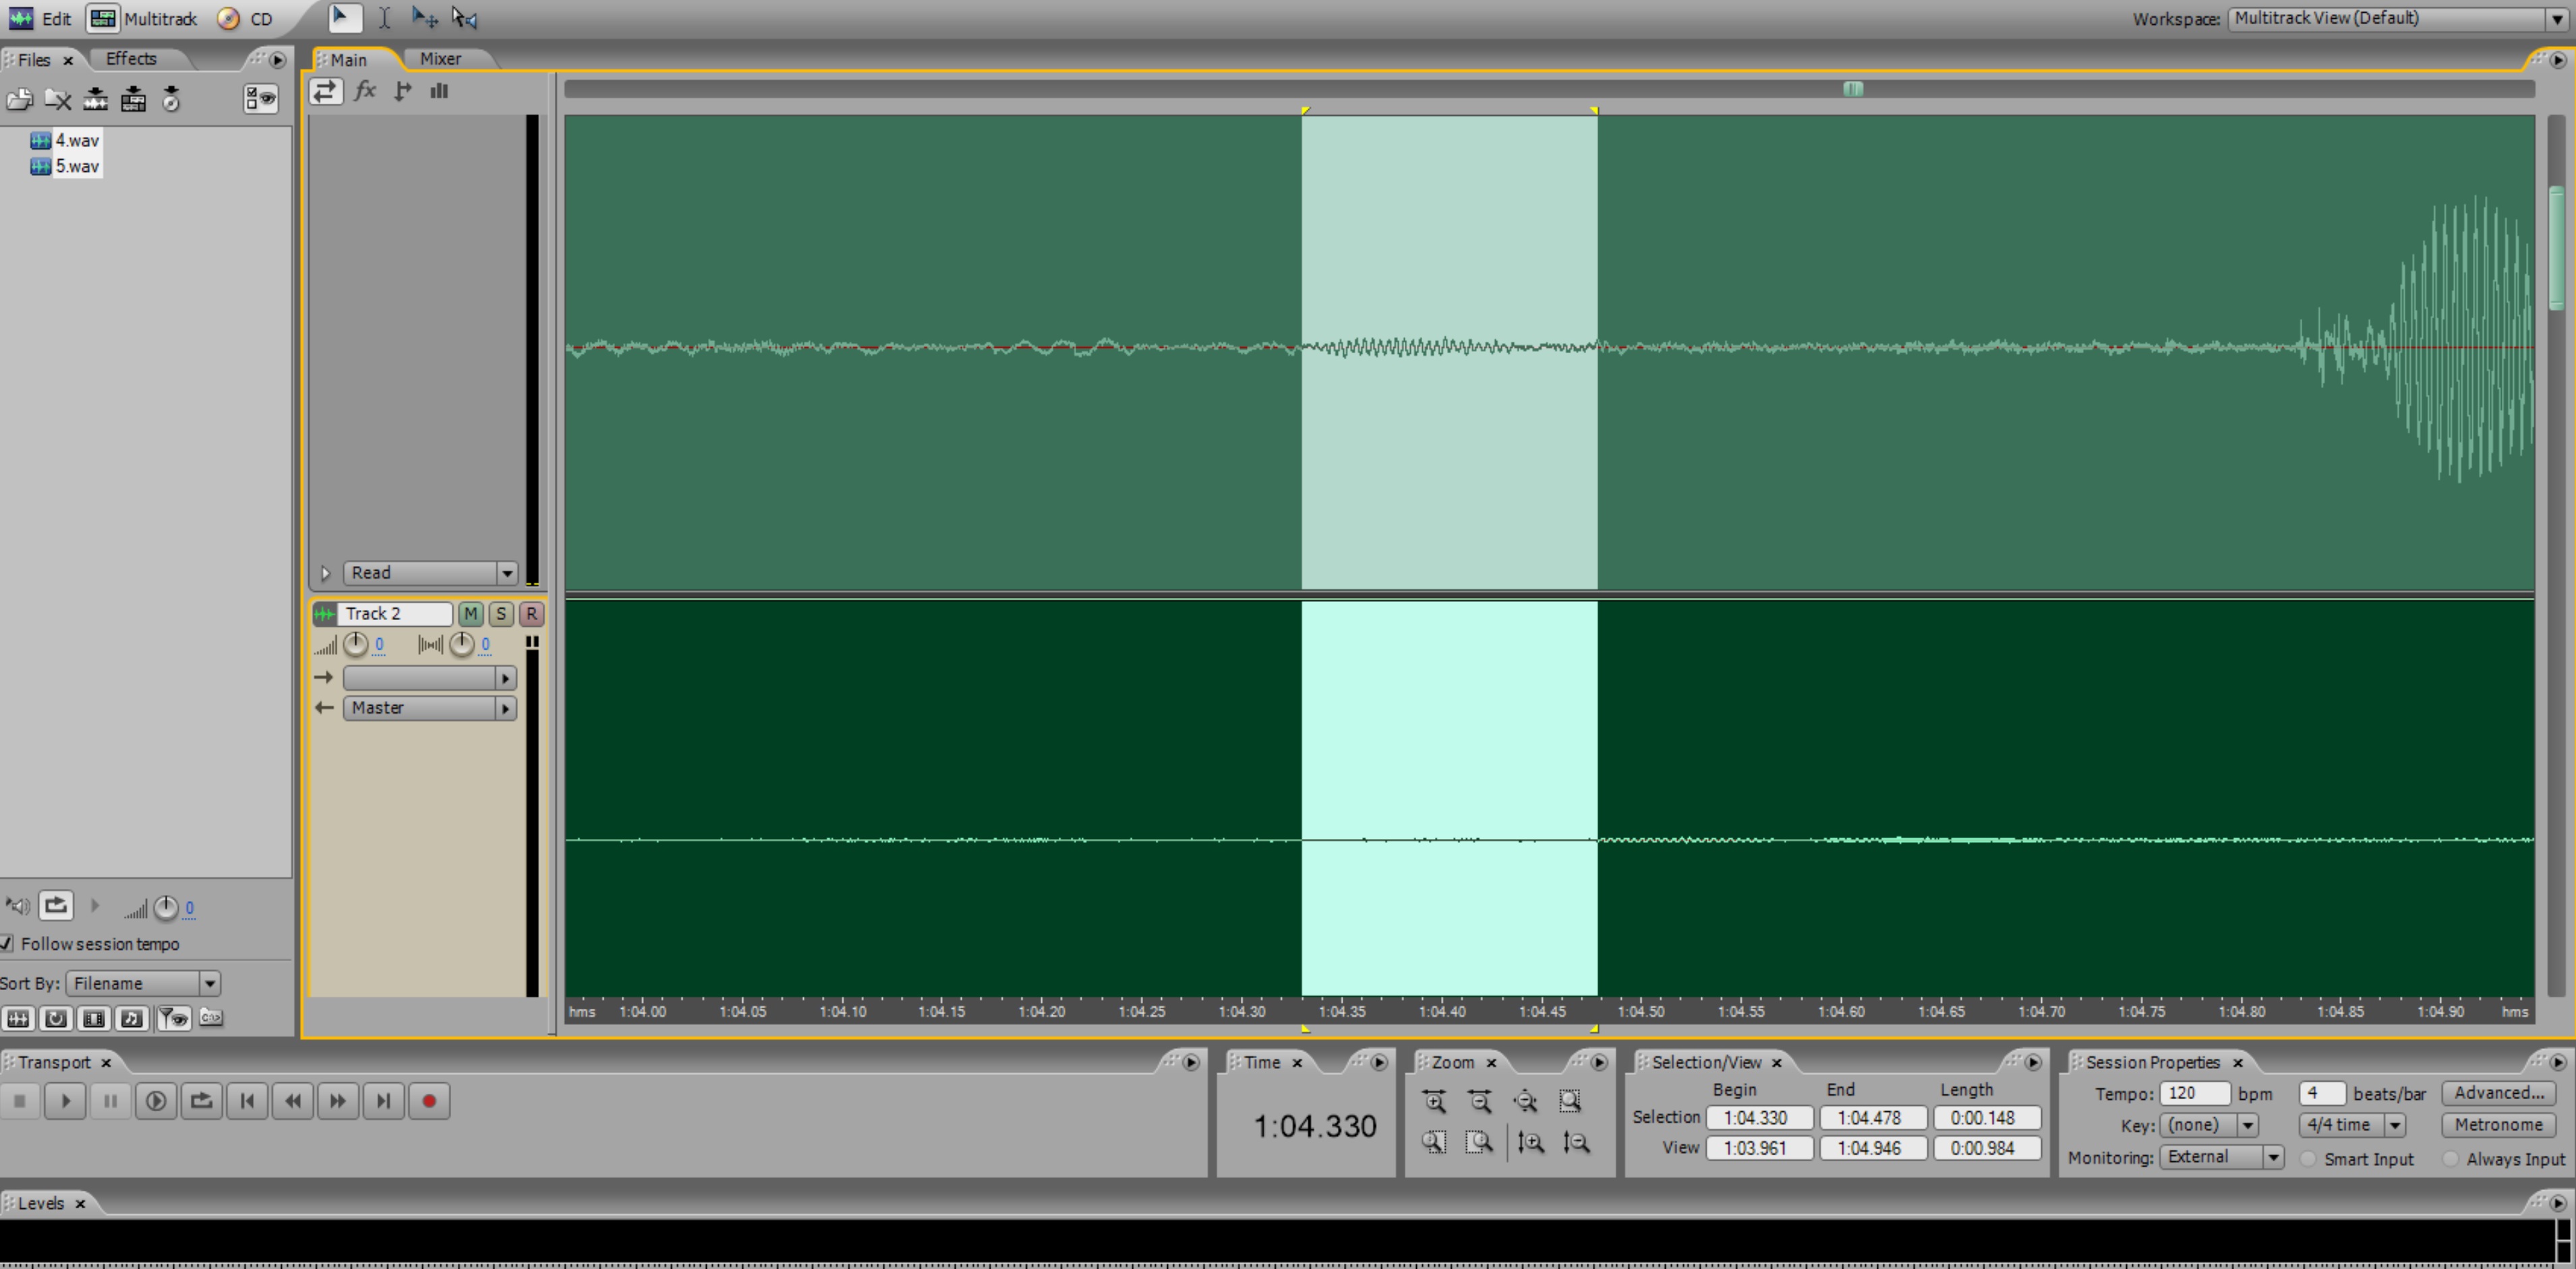Click the Metronome button
This screenshot has width=2576, height=1269.
tap(2498, 1125)
